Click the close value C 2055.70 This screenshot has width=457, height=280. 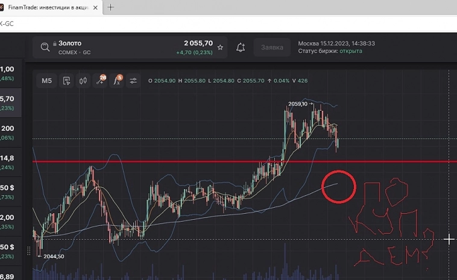coord(250,81)
